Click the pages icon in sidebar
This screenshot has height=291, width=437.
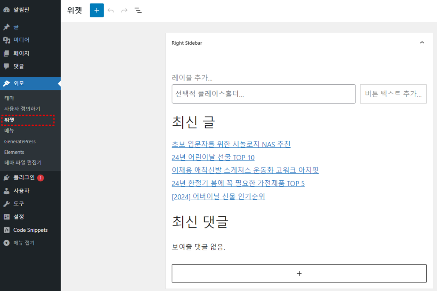7,53
